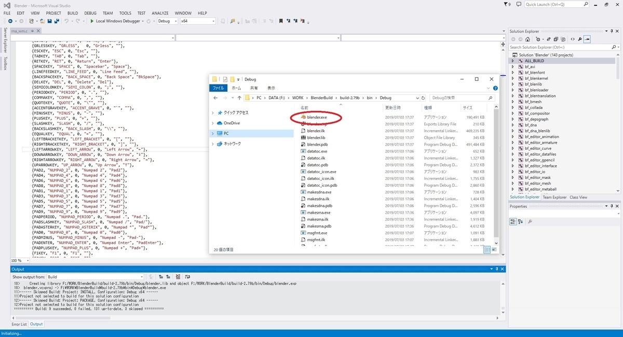Open the x64 platform dropdown

point(197,21)
